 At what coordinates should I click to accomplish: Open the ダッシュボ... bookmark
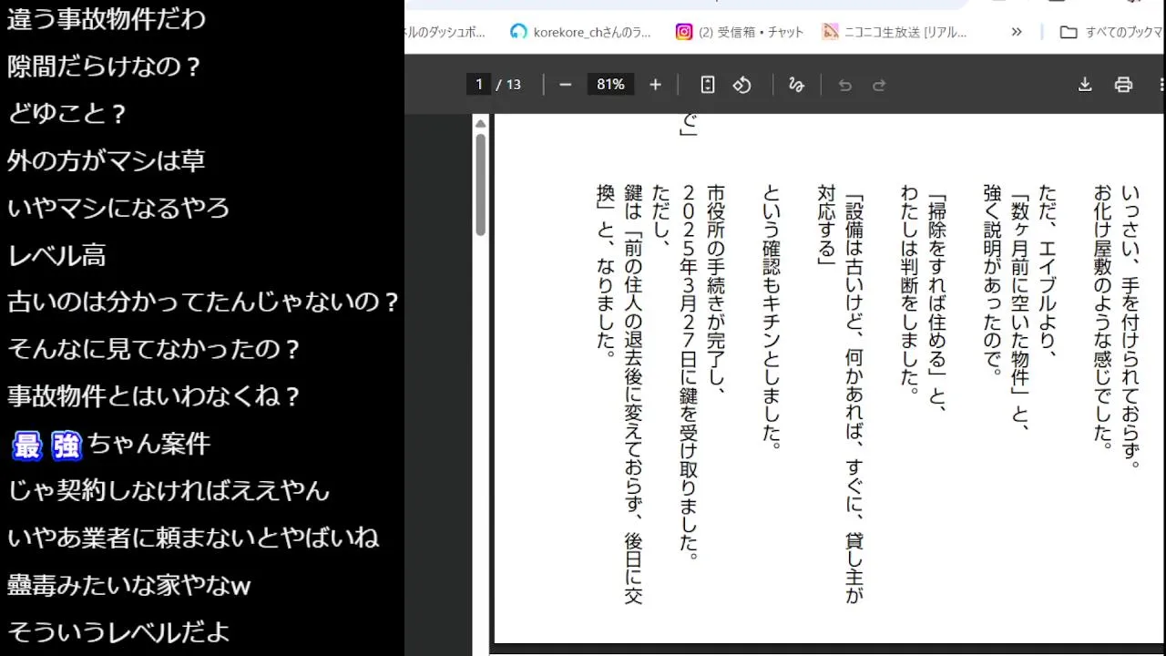click(x=446, y=32)
